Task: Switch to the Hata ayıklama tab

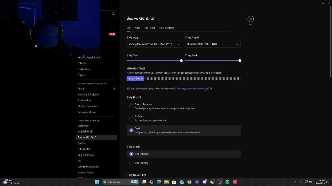Action: 167,28
